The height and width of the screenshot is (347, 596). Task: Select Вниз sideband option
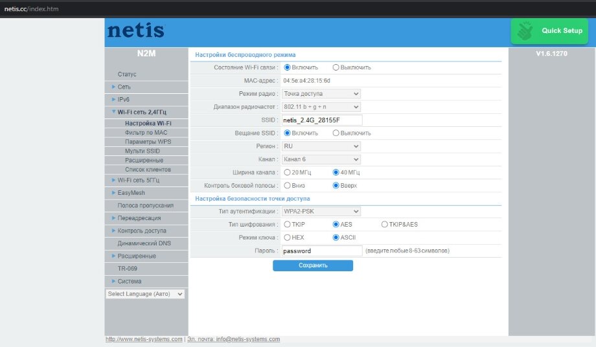point(288,186)
